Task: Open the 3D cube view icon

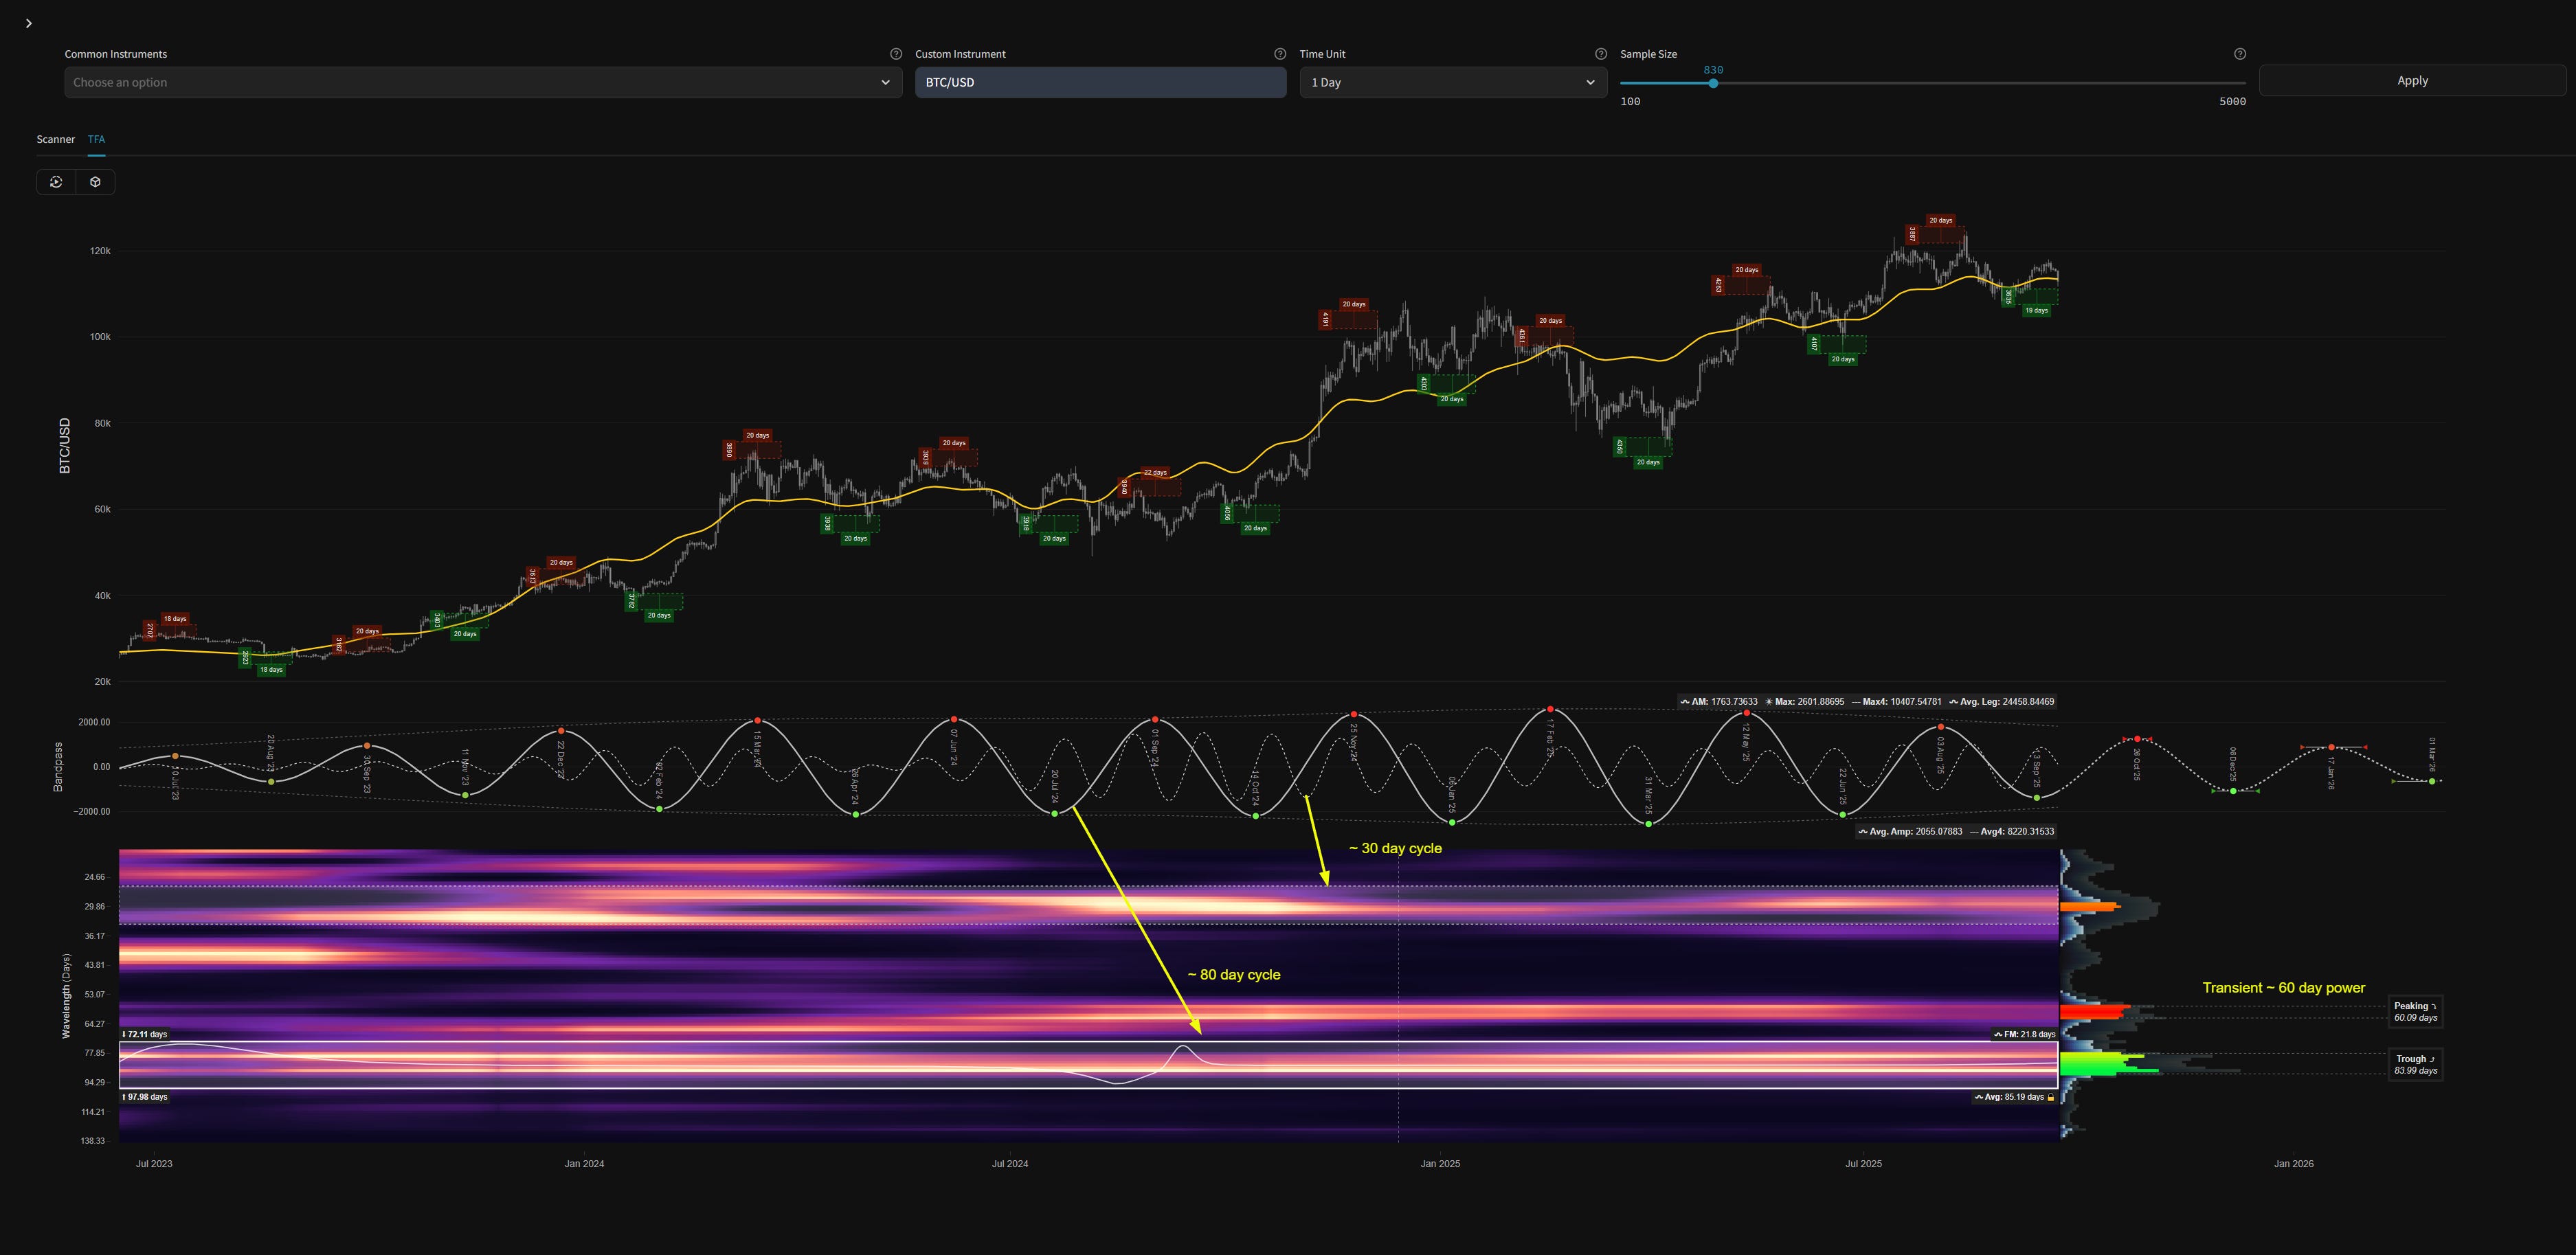Action: pyautogui.click(x=95, y=182)
